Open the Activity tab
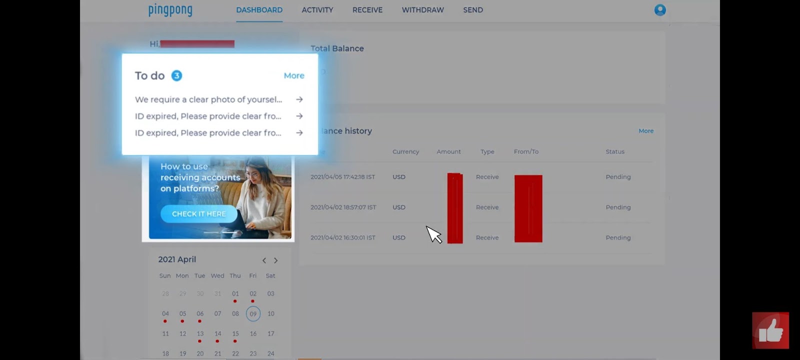The width and height of the screenshot is (800, 360). (x=317, y=10)
